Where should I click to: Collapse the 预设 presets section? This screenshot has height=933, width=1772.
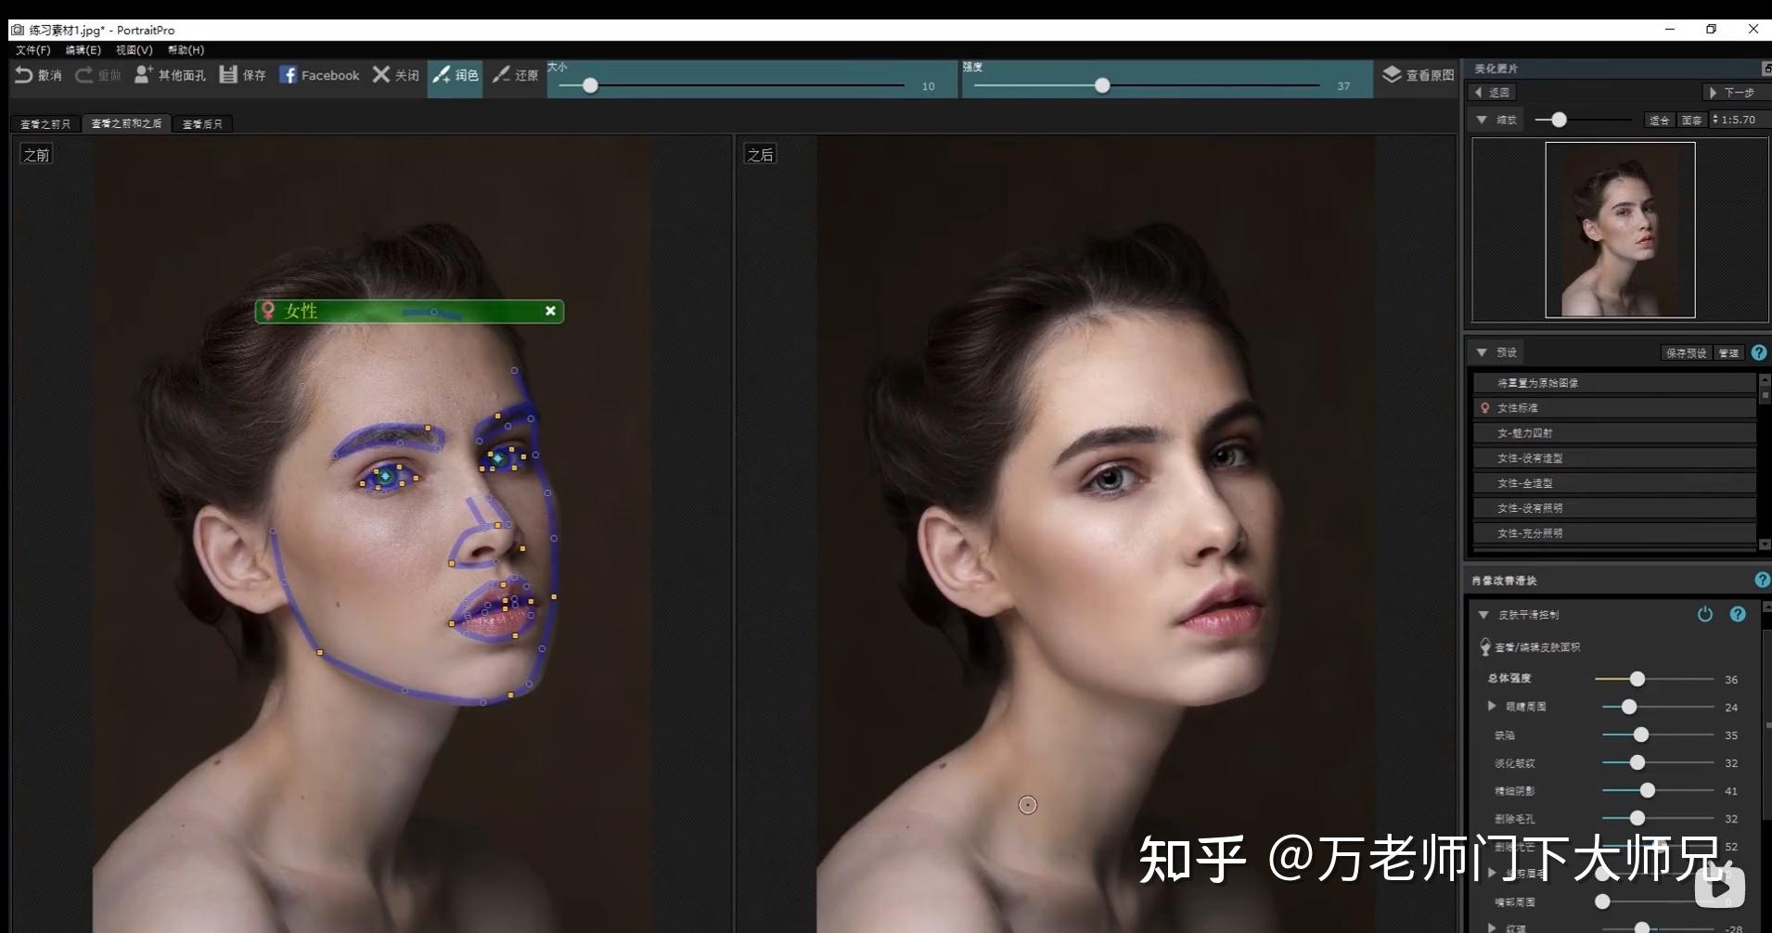click(x=1482, y=352)
